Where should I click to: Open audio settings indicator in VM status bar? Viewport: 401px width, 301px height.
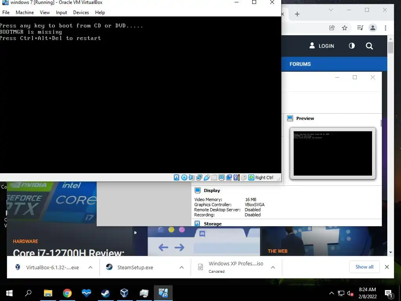(x=191, y=178)
